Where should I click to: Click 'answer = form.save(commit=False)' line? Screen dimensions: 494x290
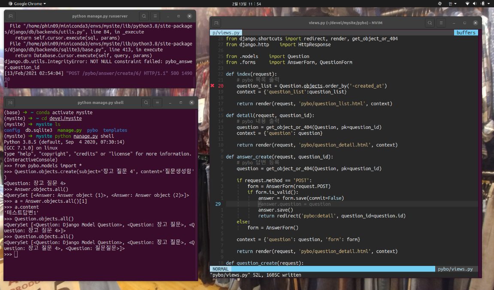[301, 198]
